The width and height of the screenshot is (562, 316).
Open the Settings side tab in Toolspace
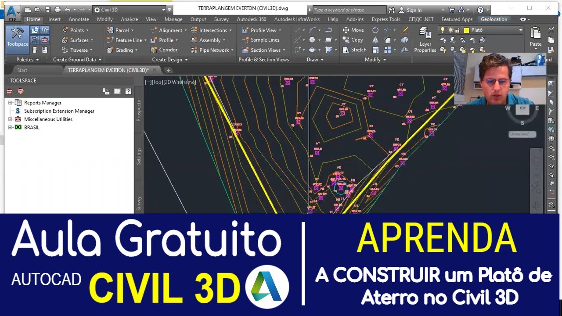pos(139,156)
